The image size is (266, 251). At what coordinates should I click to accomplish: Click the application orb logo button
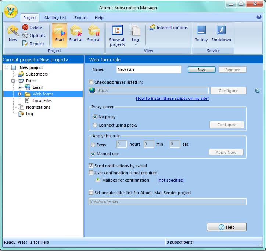click(x=11, y=11)
